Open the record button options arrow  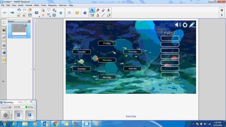coord(11,115)
